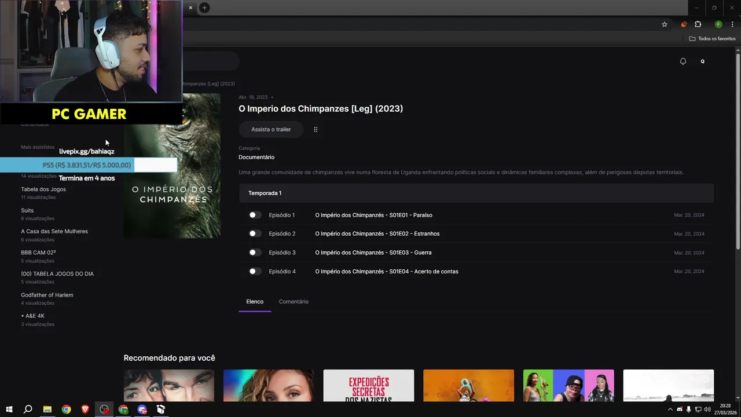Open the browser three-dot menu

pos(732,24)
